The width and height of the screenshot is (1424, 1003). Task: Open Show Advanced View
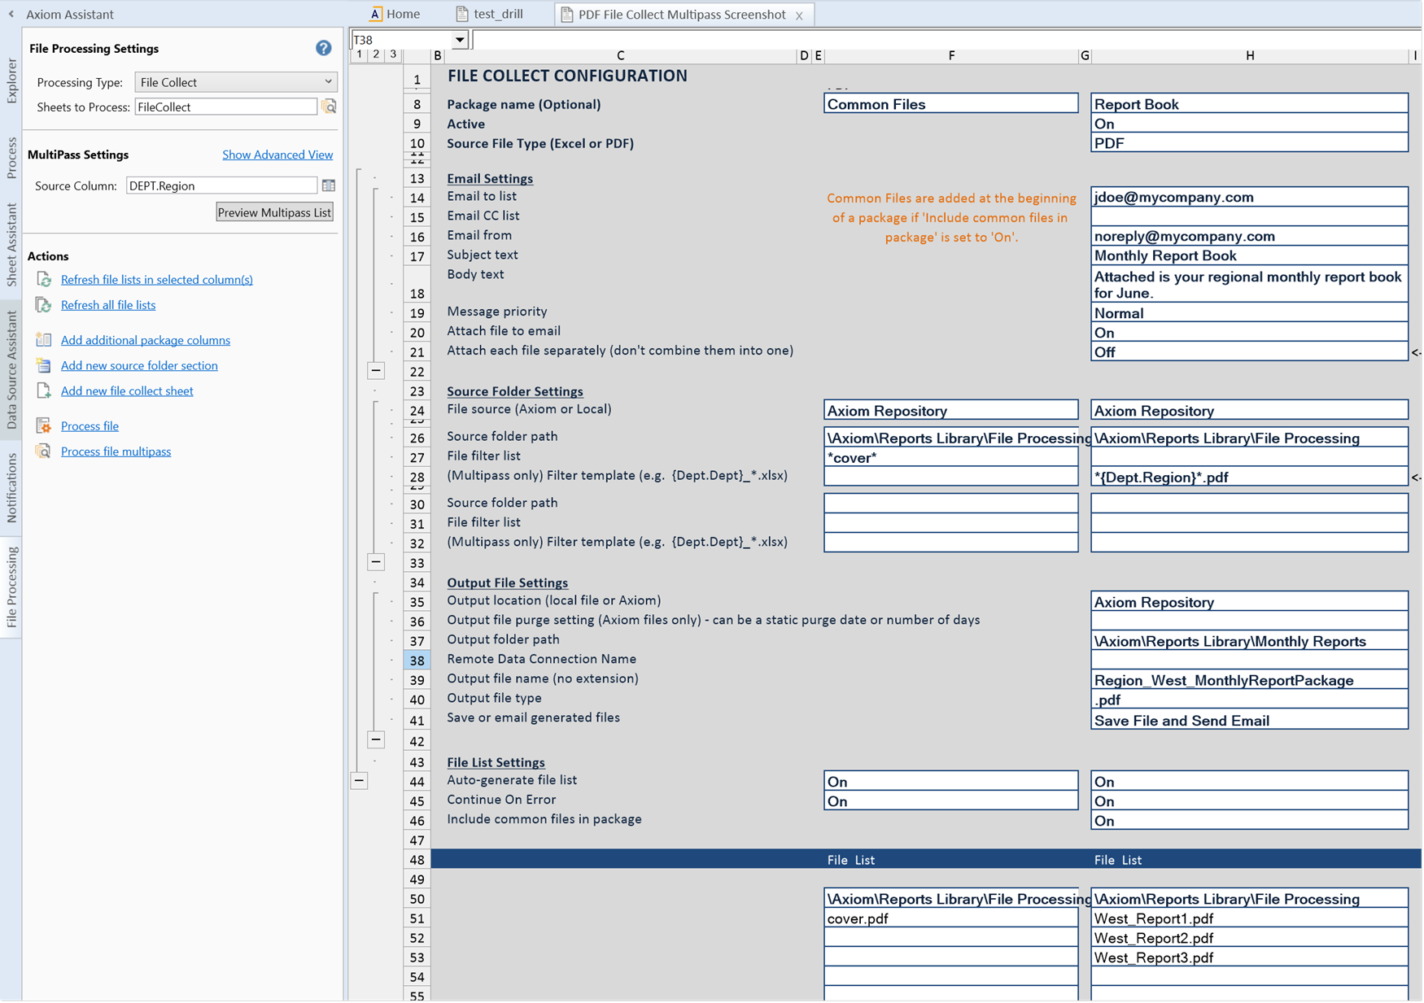277,155
